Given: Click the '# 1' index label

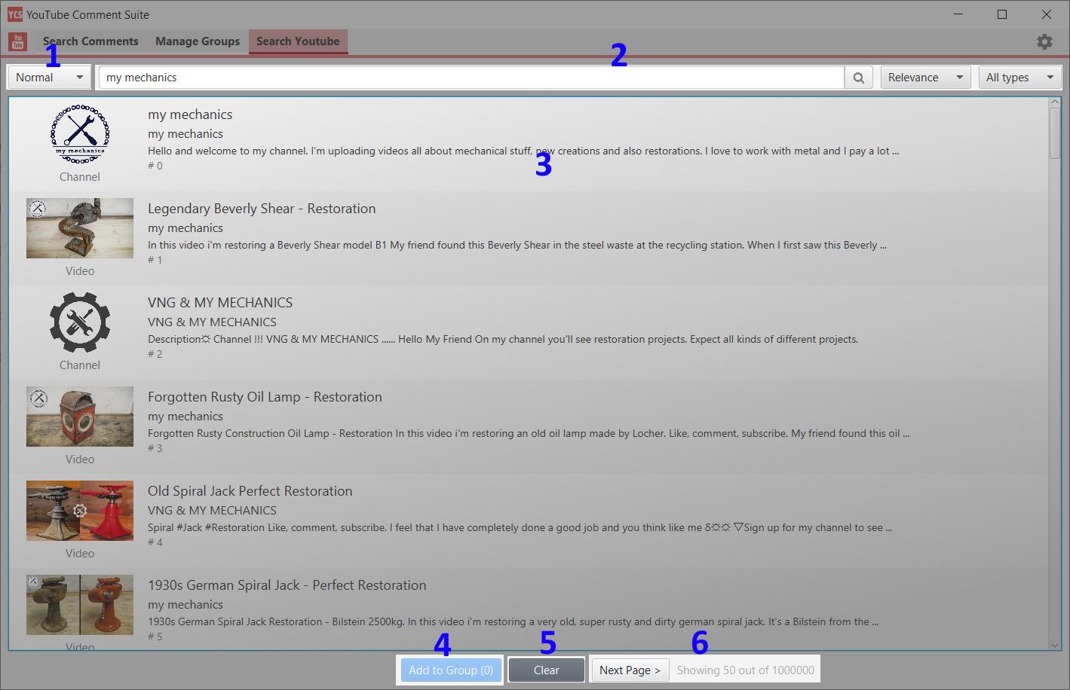Looking at the screenshot, I should click(x=155, y=260).
